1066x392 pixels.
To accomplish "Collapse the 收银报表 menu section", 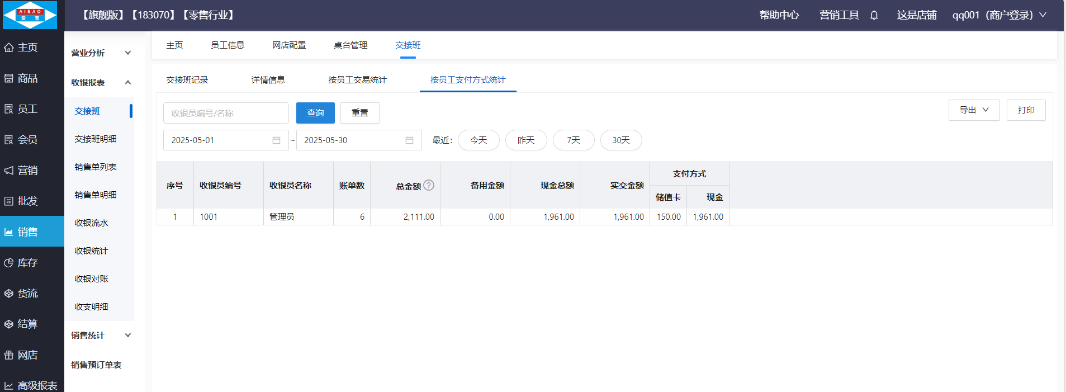I will point(101,83).
